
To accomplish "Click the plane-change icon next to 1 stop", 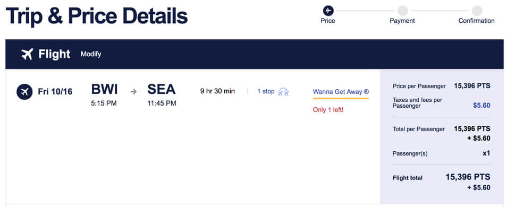I will coord(283,92).
